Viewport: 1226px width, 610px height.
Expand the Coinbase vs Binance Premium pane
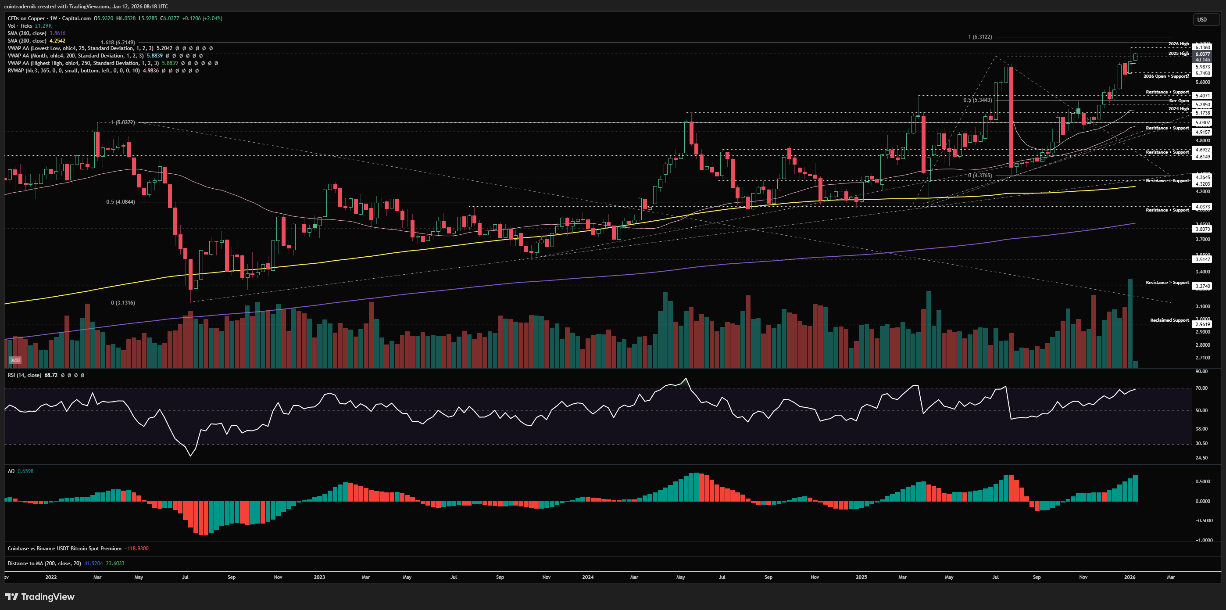click(64, 549)
